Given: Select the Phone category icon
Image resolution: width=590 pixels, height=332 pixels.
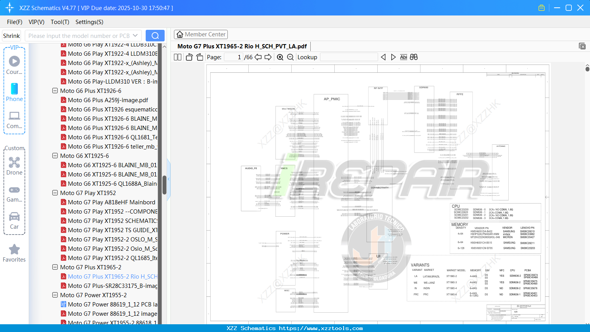Looking at the screenshot, I should (x=14, y=92).
